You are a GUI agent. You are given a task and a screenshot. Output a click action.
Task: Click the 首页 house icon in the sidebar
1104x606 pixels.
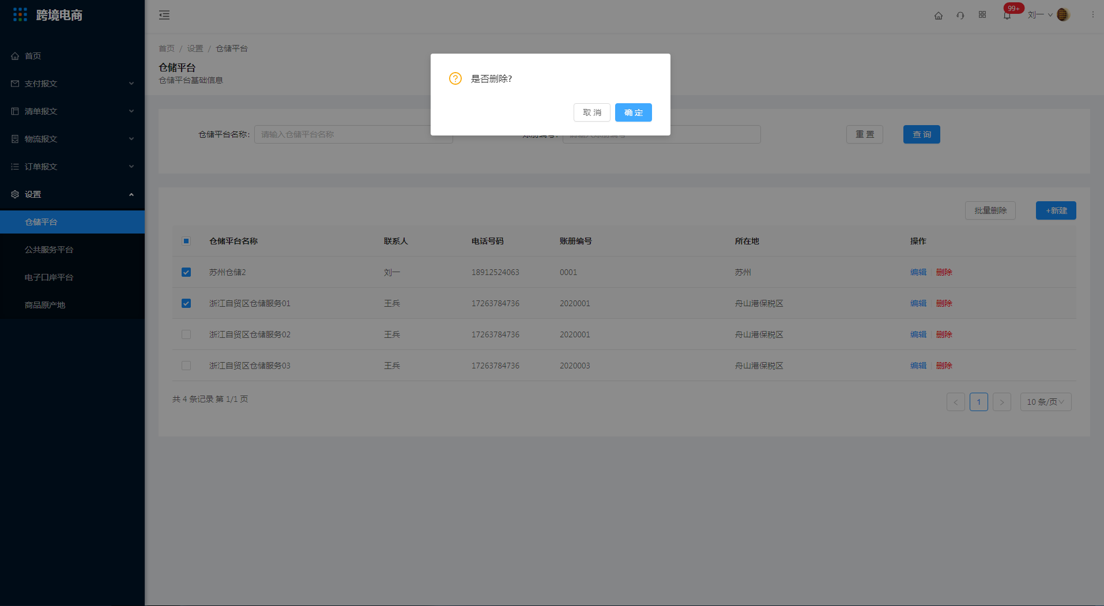tap(15, 56)
